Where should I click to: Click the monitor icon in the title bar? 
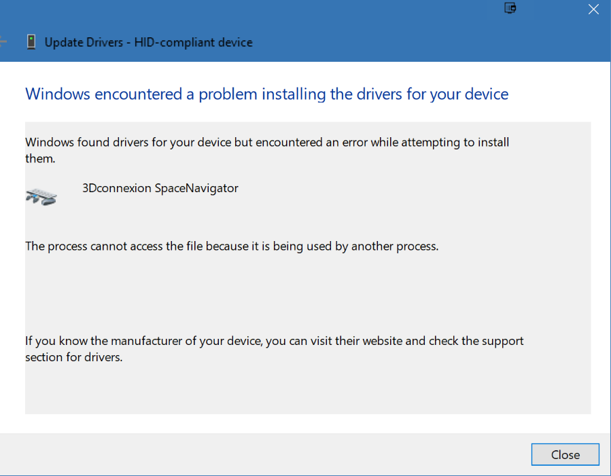510,7
